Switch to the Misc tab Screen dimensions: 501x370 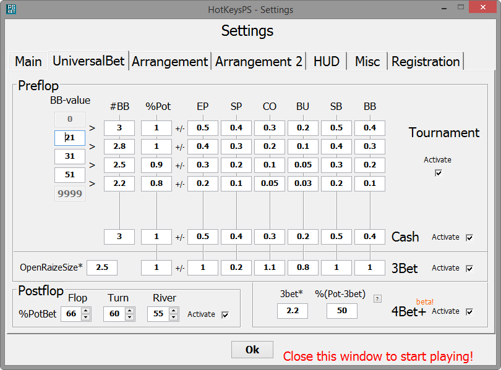coord(367,61)
